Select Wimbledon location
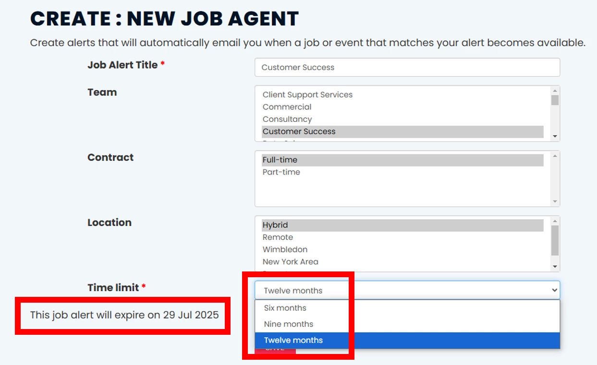The height and width of the screenshot is (365, 597). [285, 249]
